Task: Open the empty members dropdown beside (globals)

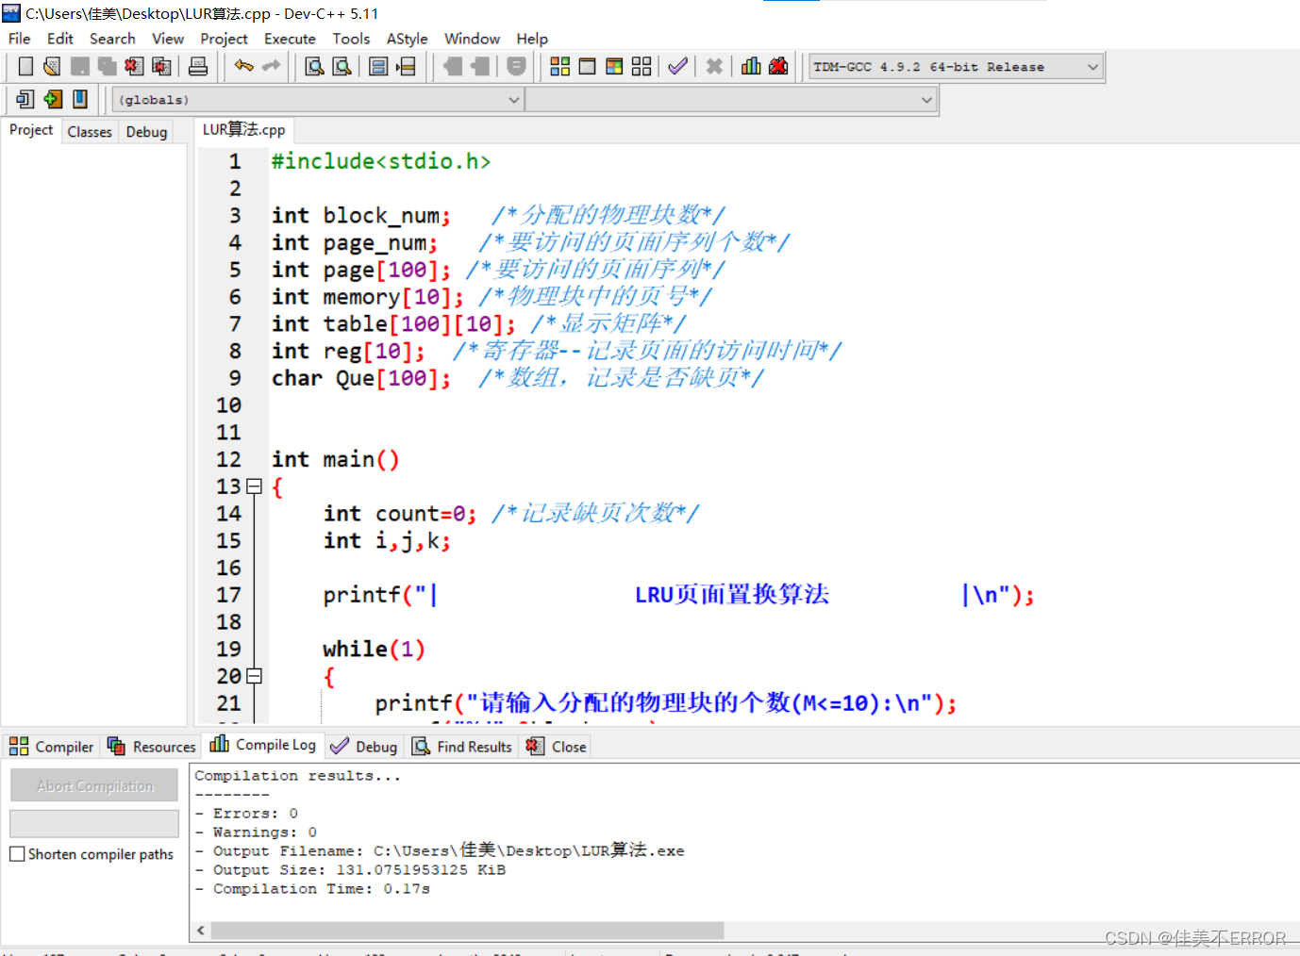Action: (730, 99)
